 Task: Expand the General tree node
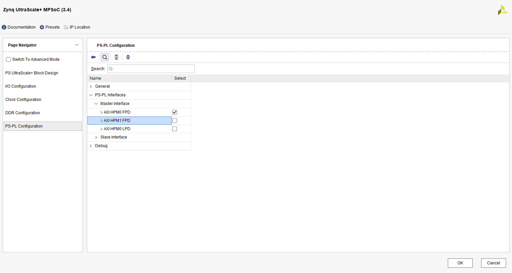point(91,86)
